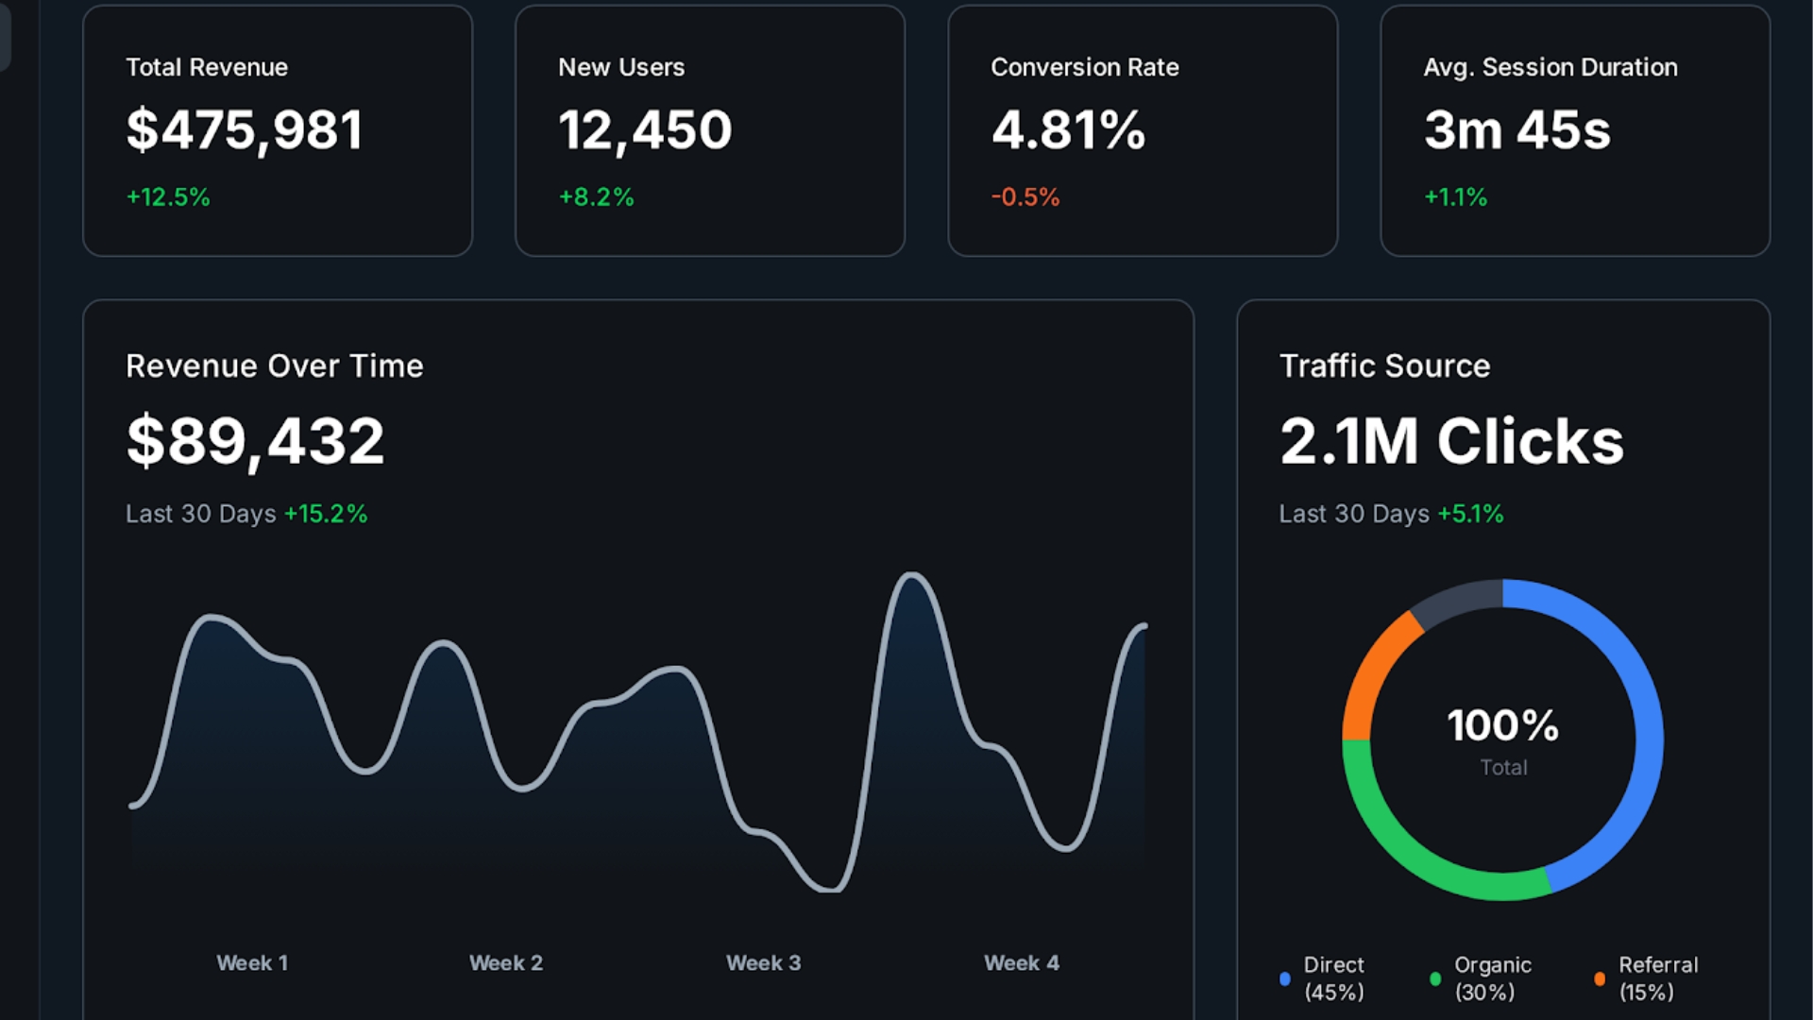Select the orange Referral legend dot
1813x1020 pixels.
pyautogui.click(x=1600, y=978)
